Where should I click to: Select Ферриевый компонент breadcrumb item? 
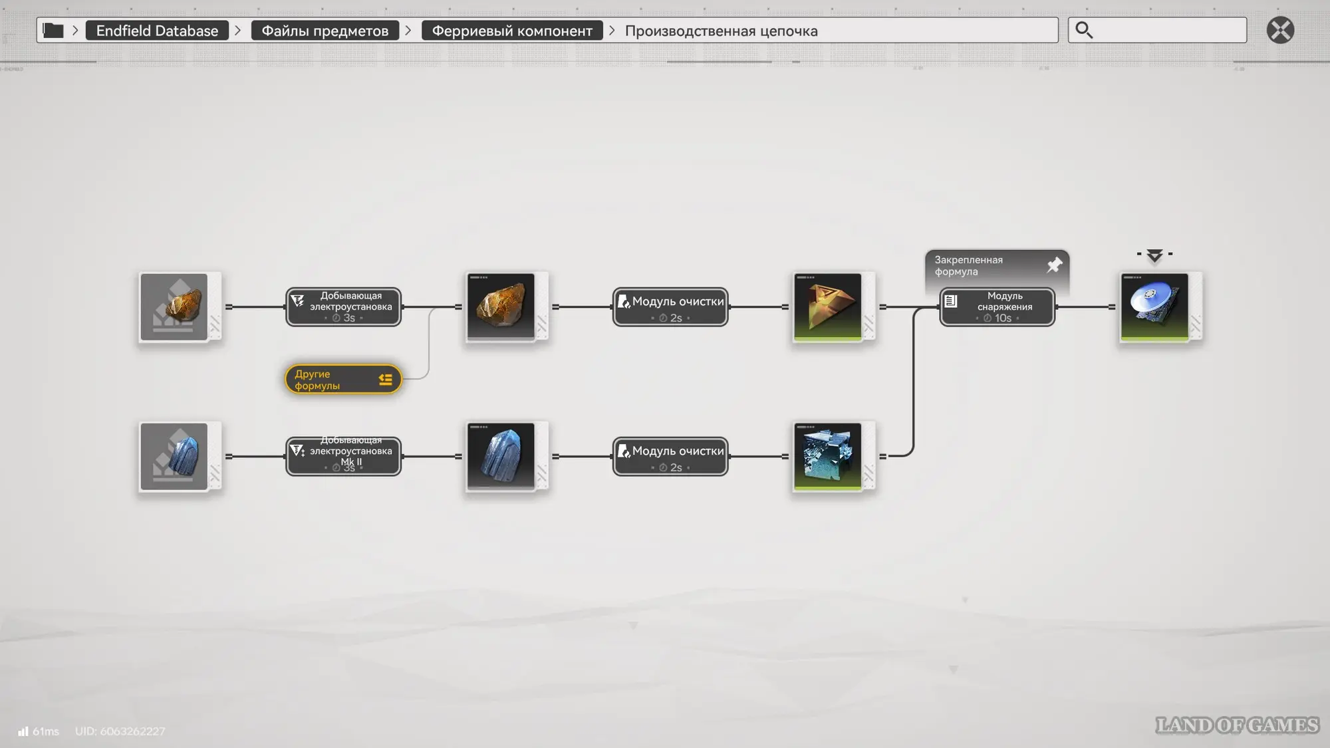[511, 31]
